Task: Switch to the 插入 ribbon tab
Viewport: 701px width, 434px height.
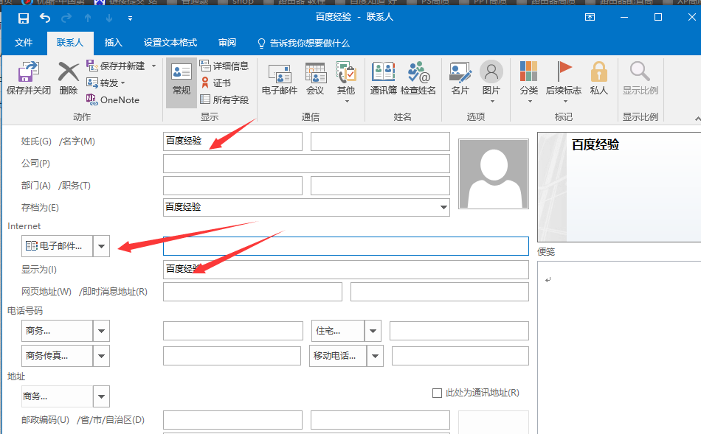Action: [113, 43]
